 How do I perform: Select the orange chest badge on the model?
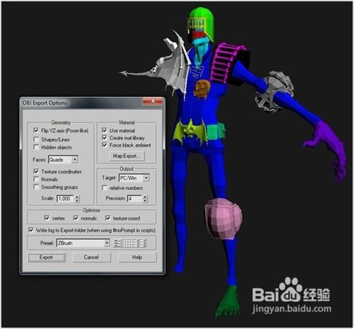pos(202,89)
